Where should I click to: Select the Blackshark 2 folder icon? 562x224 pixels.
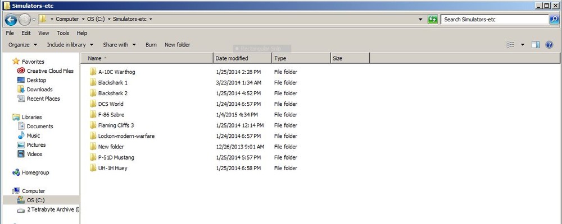(93, 93)
